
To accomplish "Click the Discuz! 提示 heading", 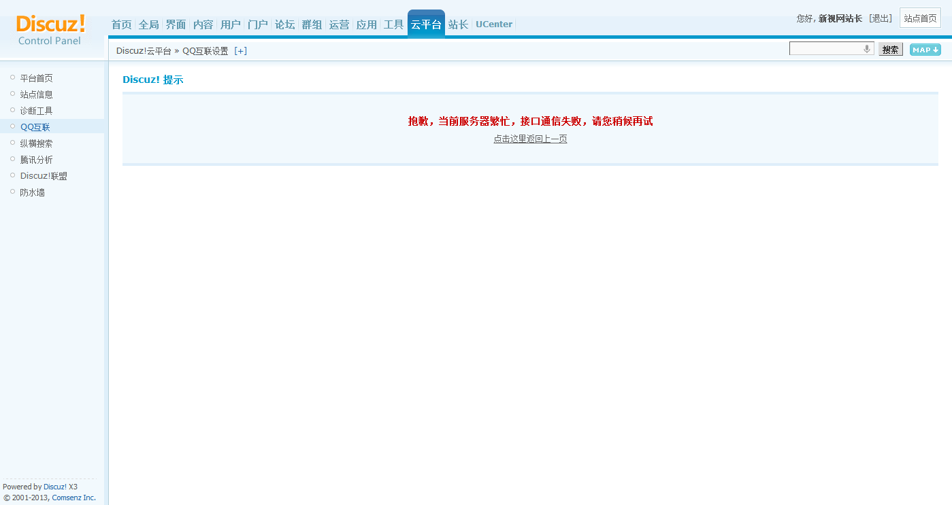I will click(x=153, y=80).
